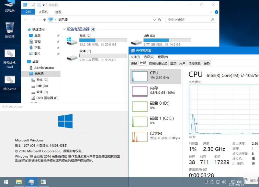
Task: Select 以太网 Ethernet performance item
Action: (x=155, y=137)
